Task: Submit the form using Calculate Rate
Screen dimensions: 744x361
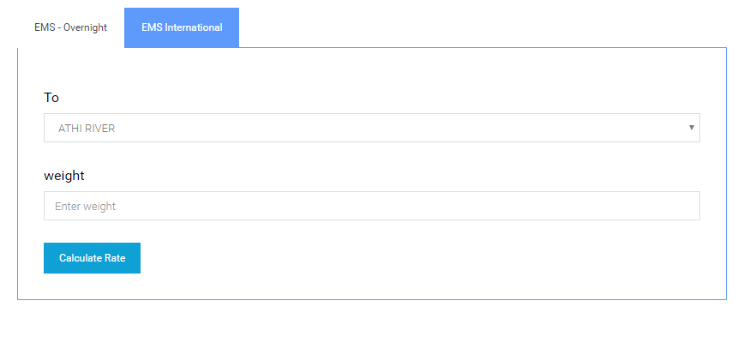Action: 92,258
